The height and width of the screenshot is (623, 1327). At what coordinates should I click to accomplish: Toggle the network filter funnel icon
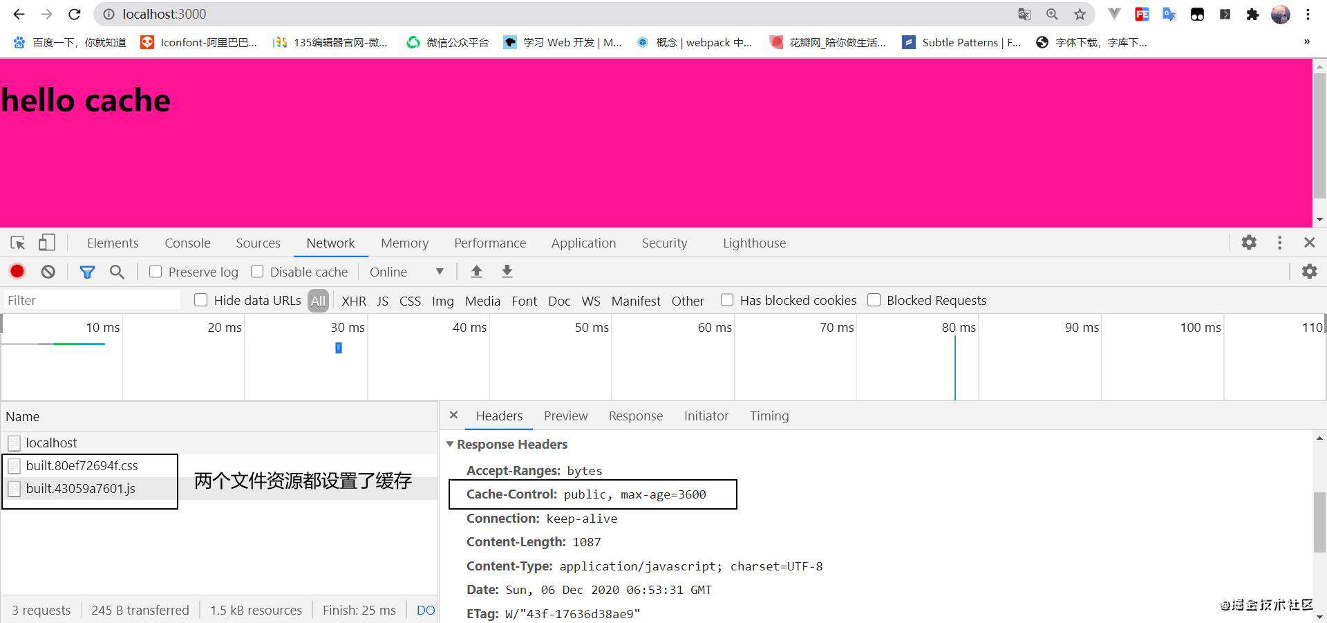click(x=87, y=272)
